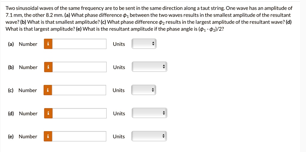Click the Units label for part (d)
The width and height of the screenshot is (306, 152).
click(x=119, y=114)
